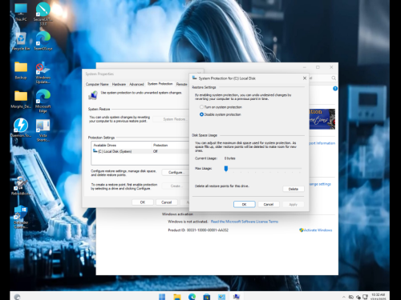The image size is (401, 300).
Task: Open the Windows Update blocker shortcut
Action: click(x=43, y=72)
